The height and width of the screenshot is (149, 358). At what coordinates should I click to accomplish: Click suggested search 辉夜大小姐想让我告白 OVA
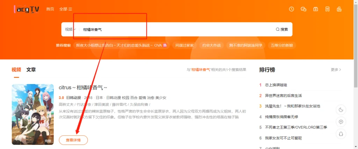pyautogui.click(x=121, y=45)
